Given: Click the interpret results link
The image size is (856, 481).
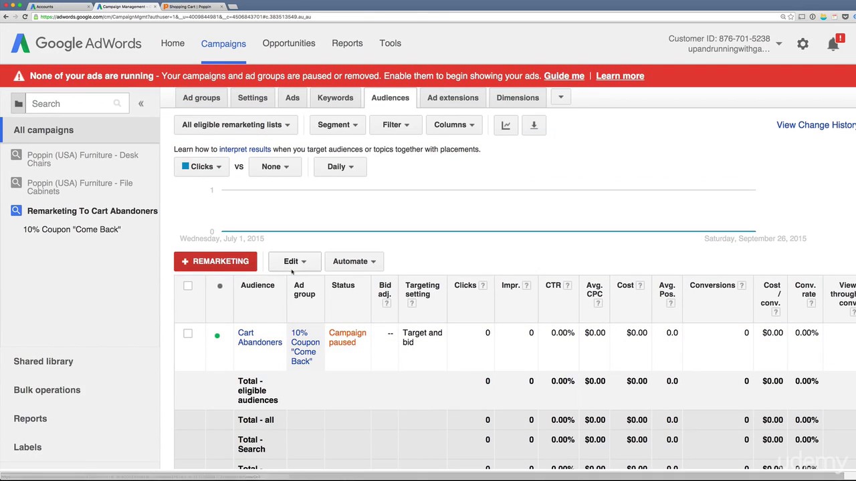Looking at the screenshot, I should [245, 150].
